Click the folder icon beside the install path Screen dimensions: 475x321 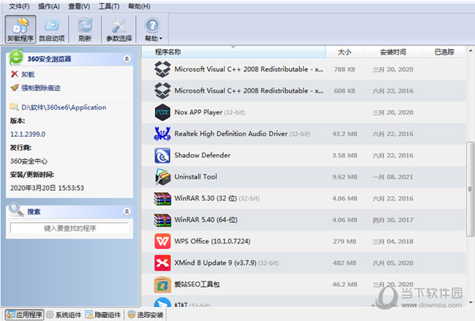click(14, 107)
